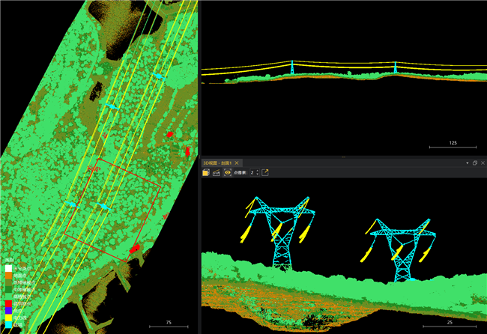Select the orange ground point legend swatch

pos(8,276)
